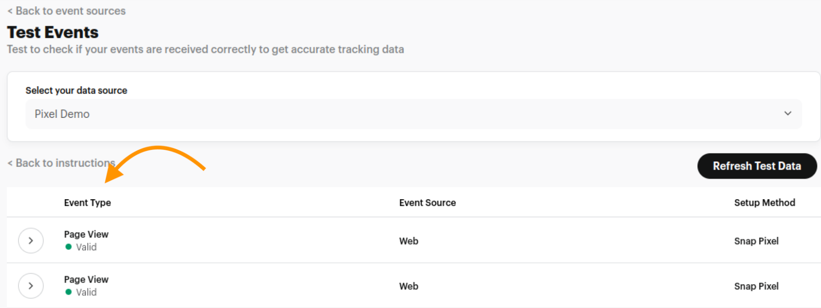Click Web event source in first row

409,241
